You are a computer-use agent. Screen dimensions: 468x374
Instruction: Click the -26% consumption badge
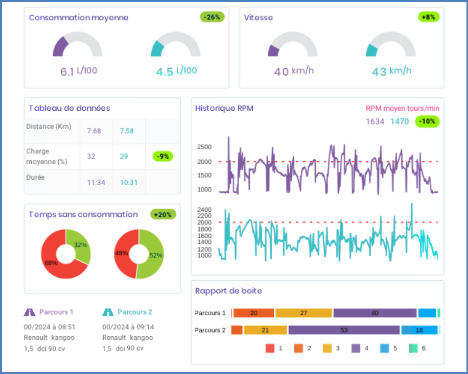pyautogui.click(x=212, y=17)
